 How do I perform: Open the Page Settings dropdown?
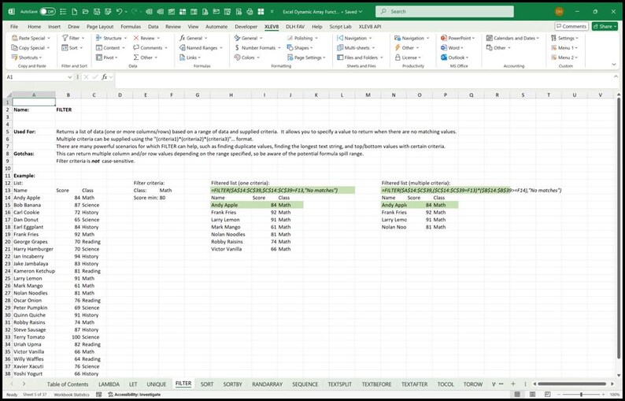pyautogui.click(x=324, y=58)
